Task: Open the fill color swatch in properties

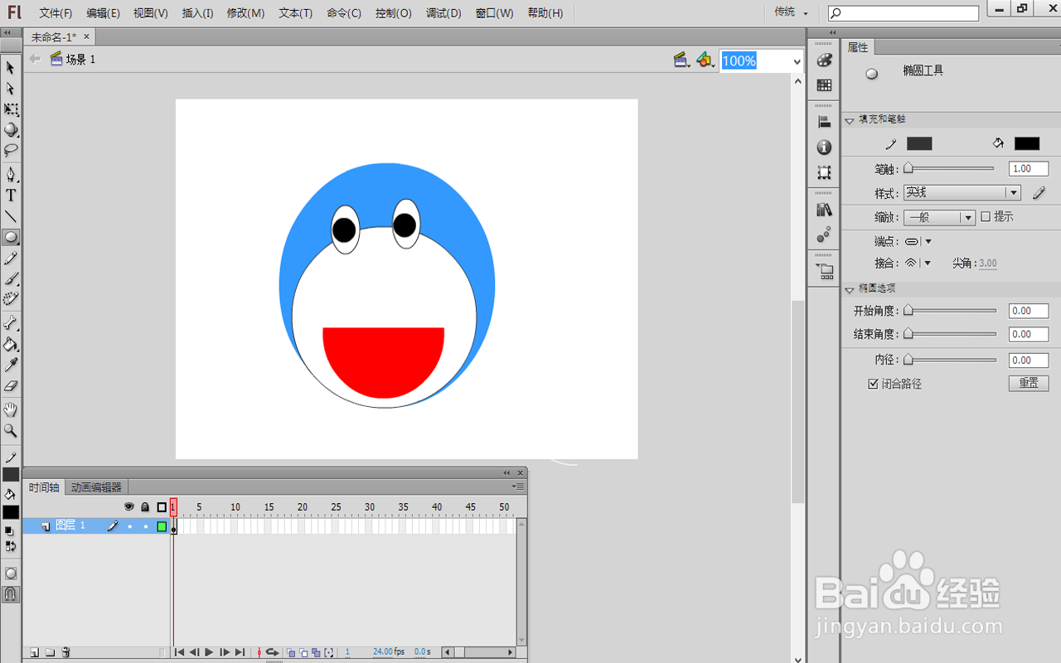Action: (x=1027, y=143)
